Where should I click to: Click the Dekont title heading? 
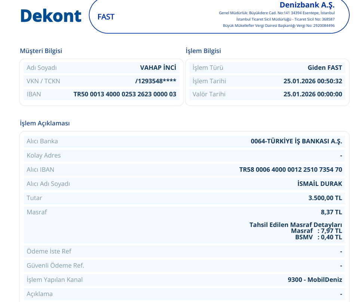[51, 16]
